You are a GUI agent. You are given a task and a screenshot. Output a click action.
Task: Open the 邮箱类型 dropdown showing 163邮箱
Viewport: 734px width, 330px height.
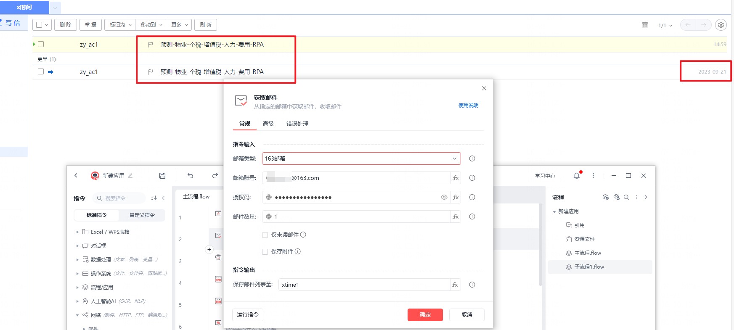pyautogui.click(x=361, y=158)
